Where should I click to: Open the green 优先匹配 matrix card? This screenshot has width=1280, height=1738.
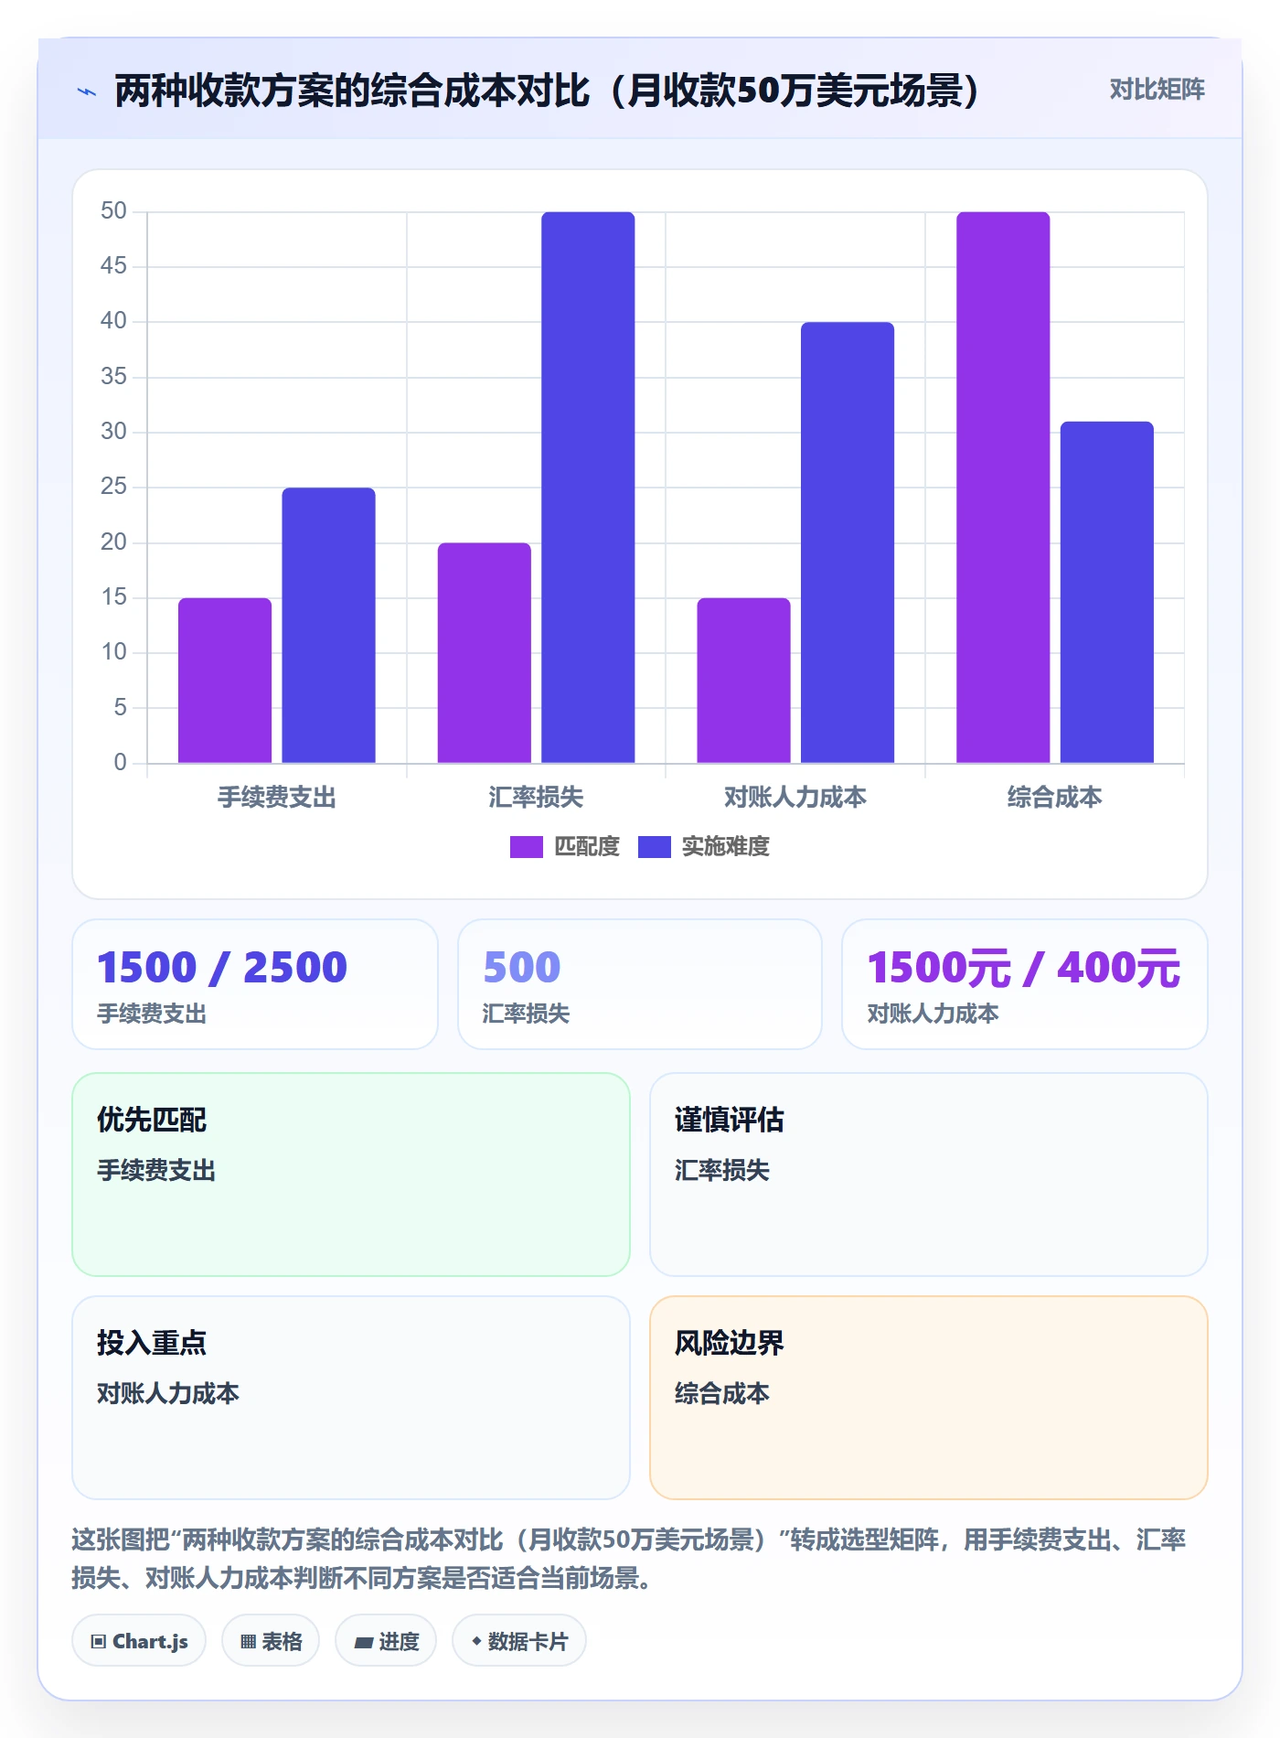351,1175
